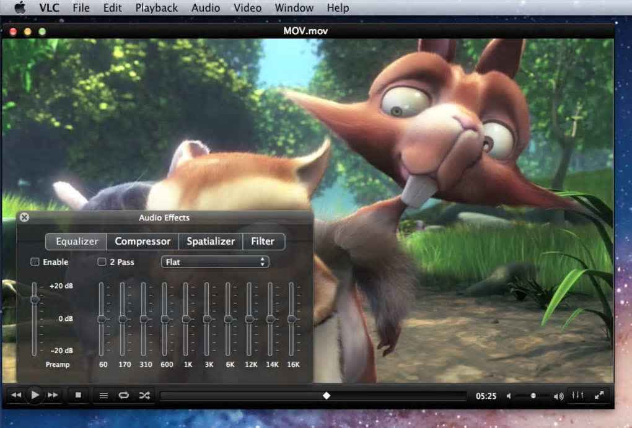Screen dimensions: 632x428
Task: Click the 16K band slider
Action: 291,319
